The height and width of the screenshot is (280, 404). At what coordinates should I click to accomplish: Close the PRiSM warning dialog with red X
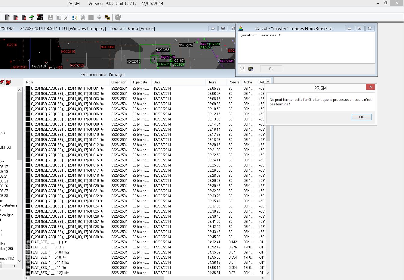[x=370, y=87]
